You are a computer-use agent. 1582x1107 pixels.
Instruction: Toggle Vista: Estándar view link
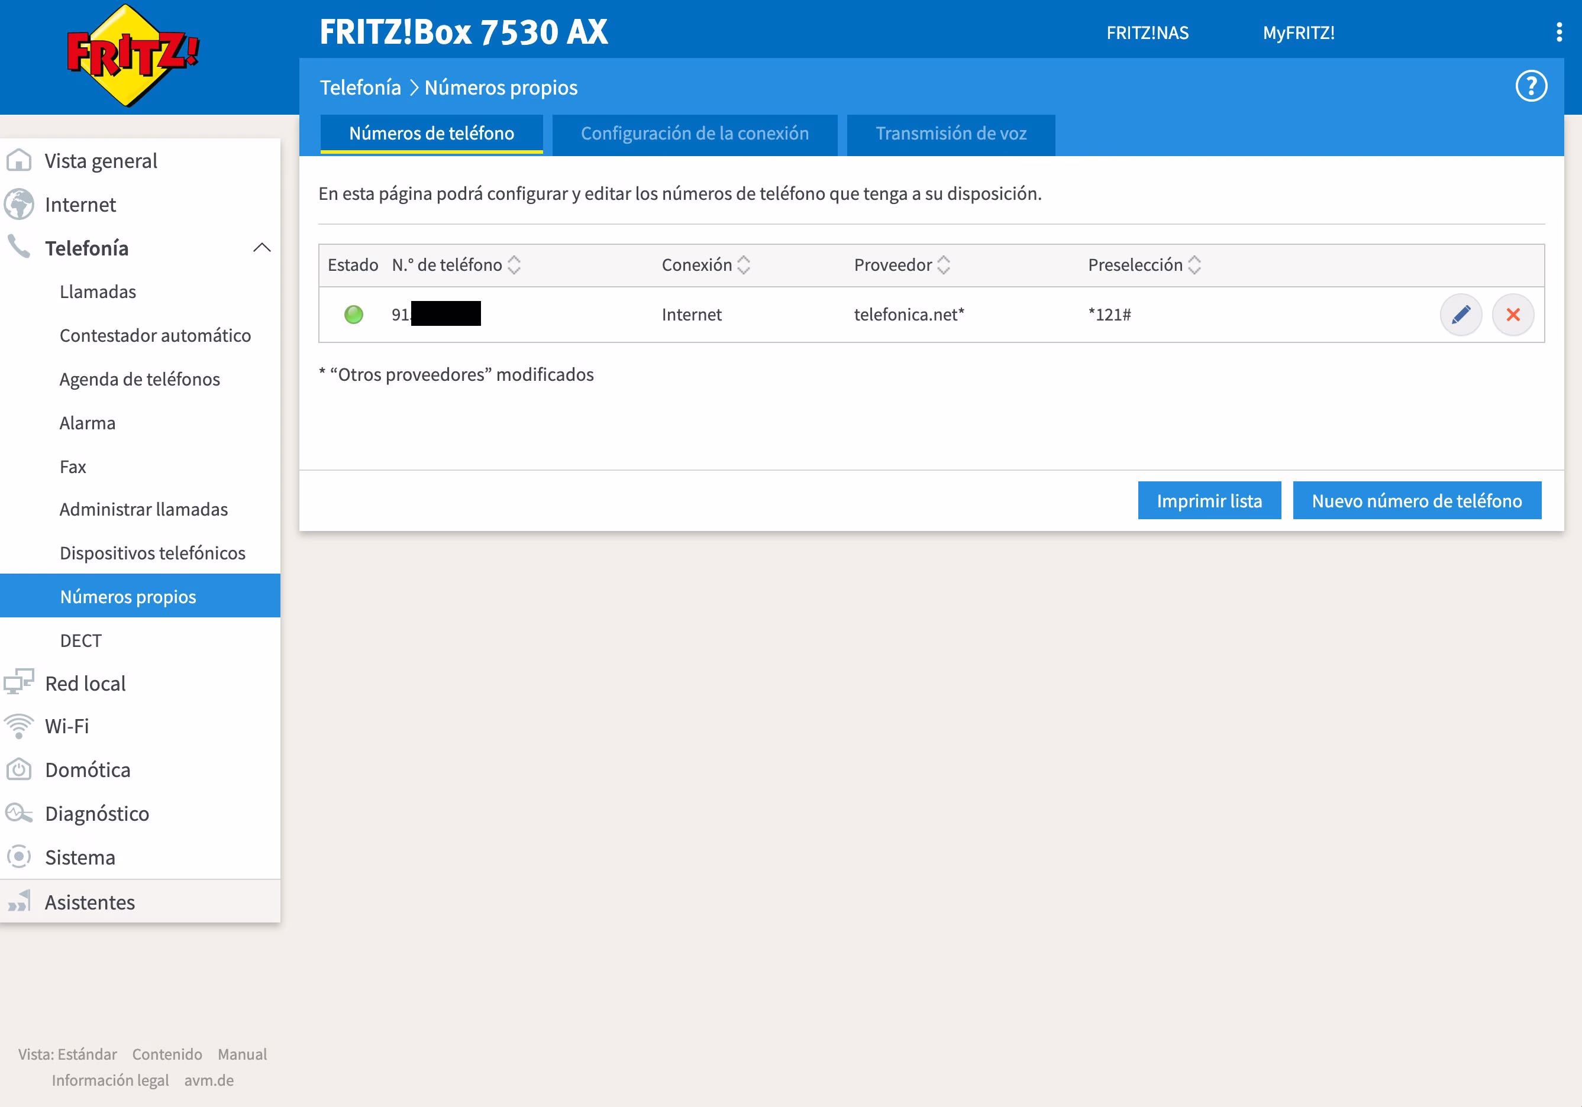(x=67, y=1054)
